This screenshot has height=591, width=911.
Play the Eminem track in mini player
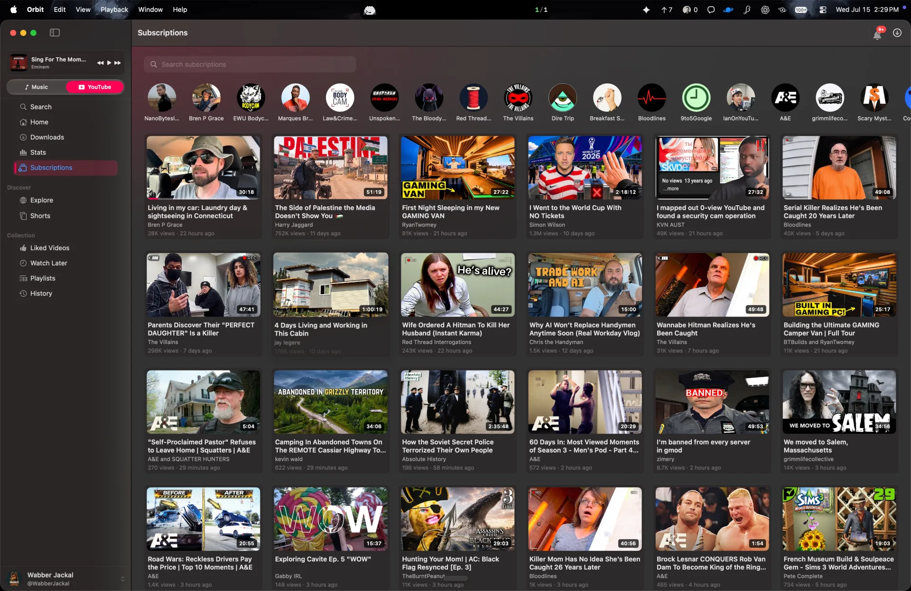click(x=109, y=63)
